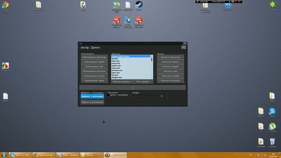The image size is (281, 158).
Task: Click 'Запустить msconfig' button
Action: point(170,76)
